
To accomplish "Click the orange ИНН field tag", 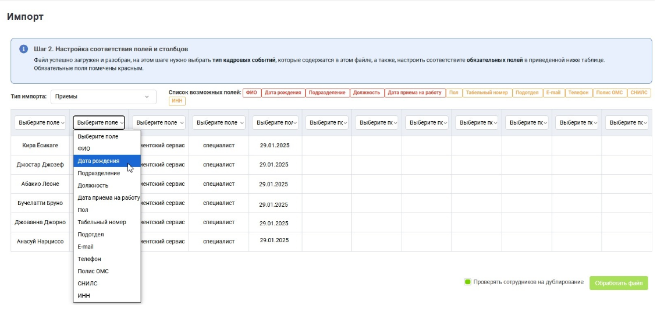I will pyautogui.click(x=177, y=101).
